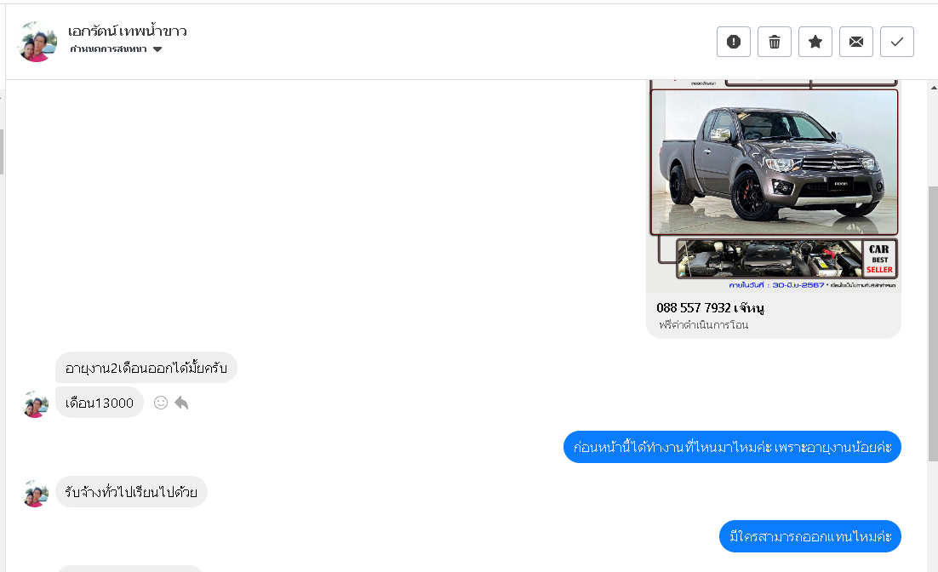Click the message อายุงาน2เดือนออกได้มั้ยครับ
The image size is (938, 572).
pos(146,368)
